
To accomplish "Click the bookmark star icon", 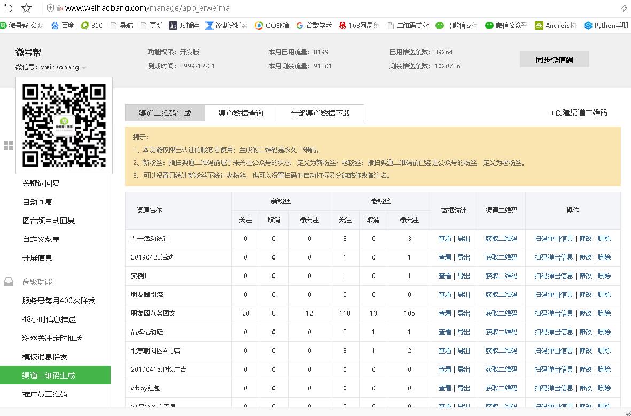I will 27,8.
